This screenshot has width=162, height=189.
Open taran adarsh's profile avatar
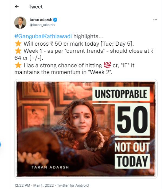pyautogui.click(x=20, y=22)
